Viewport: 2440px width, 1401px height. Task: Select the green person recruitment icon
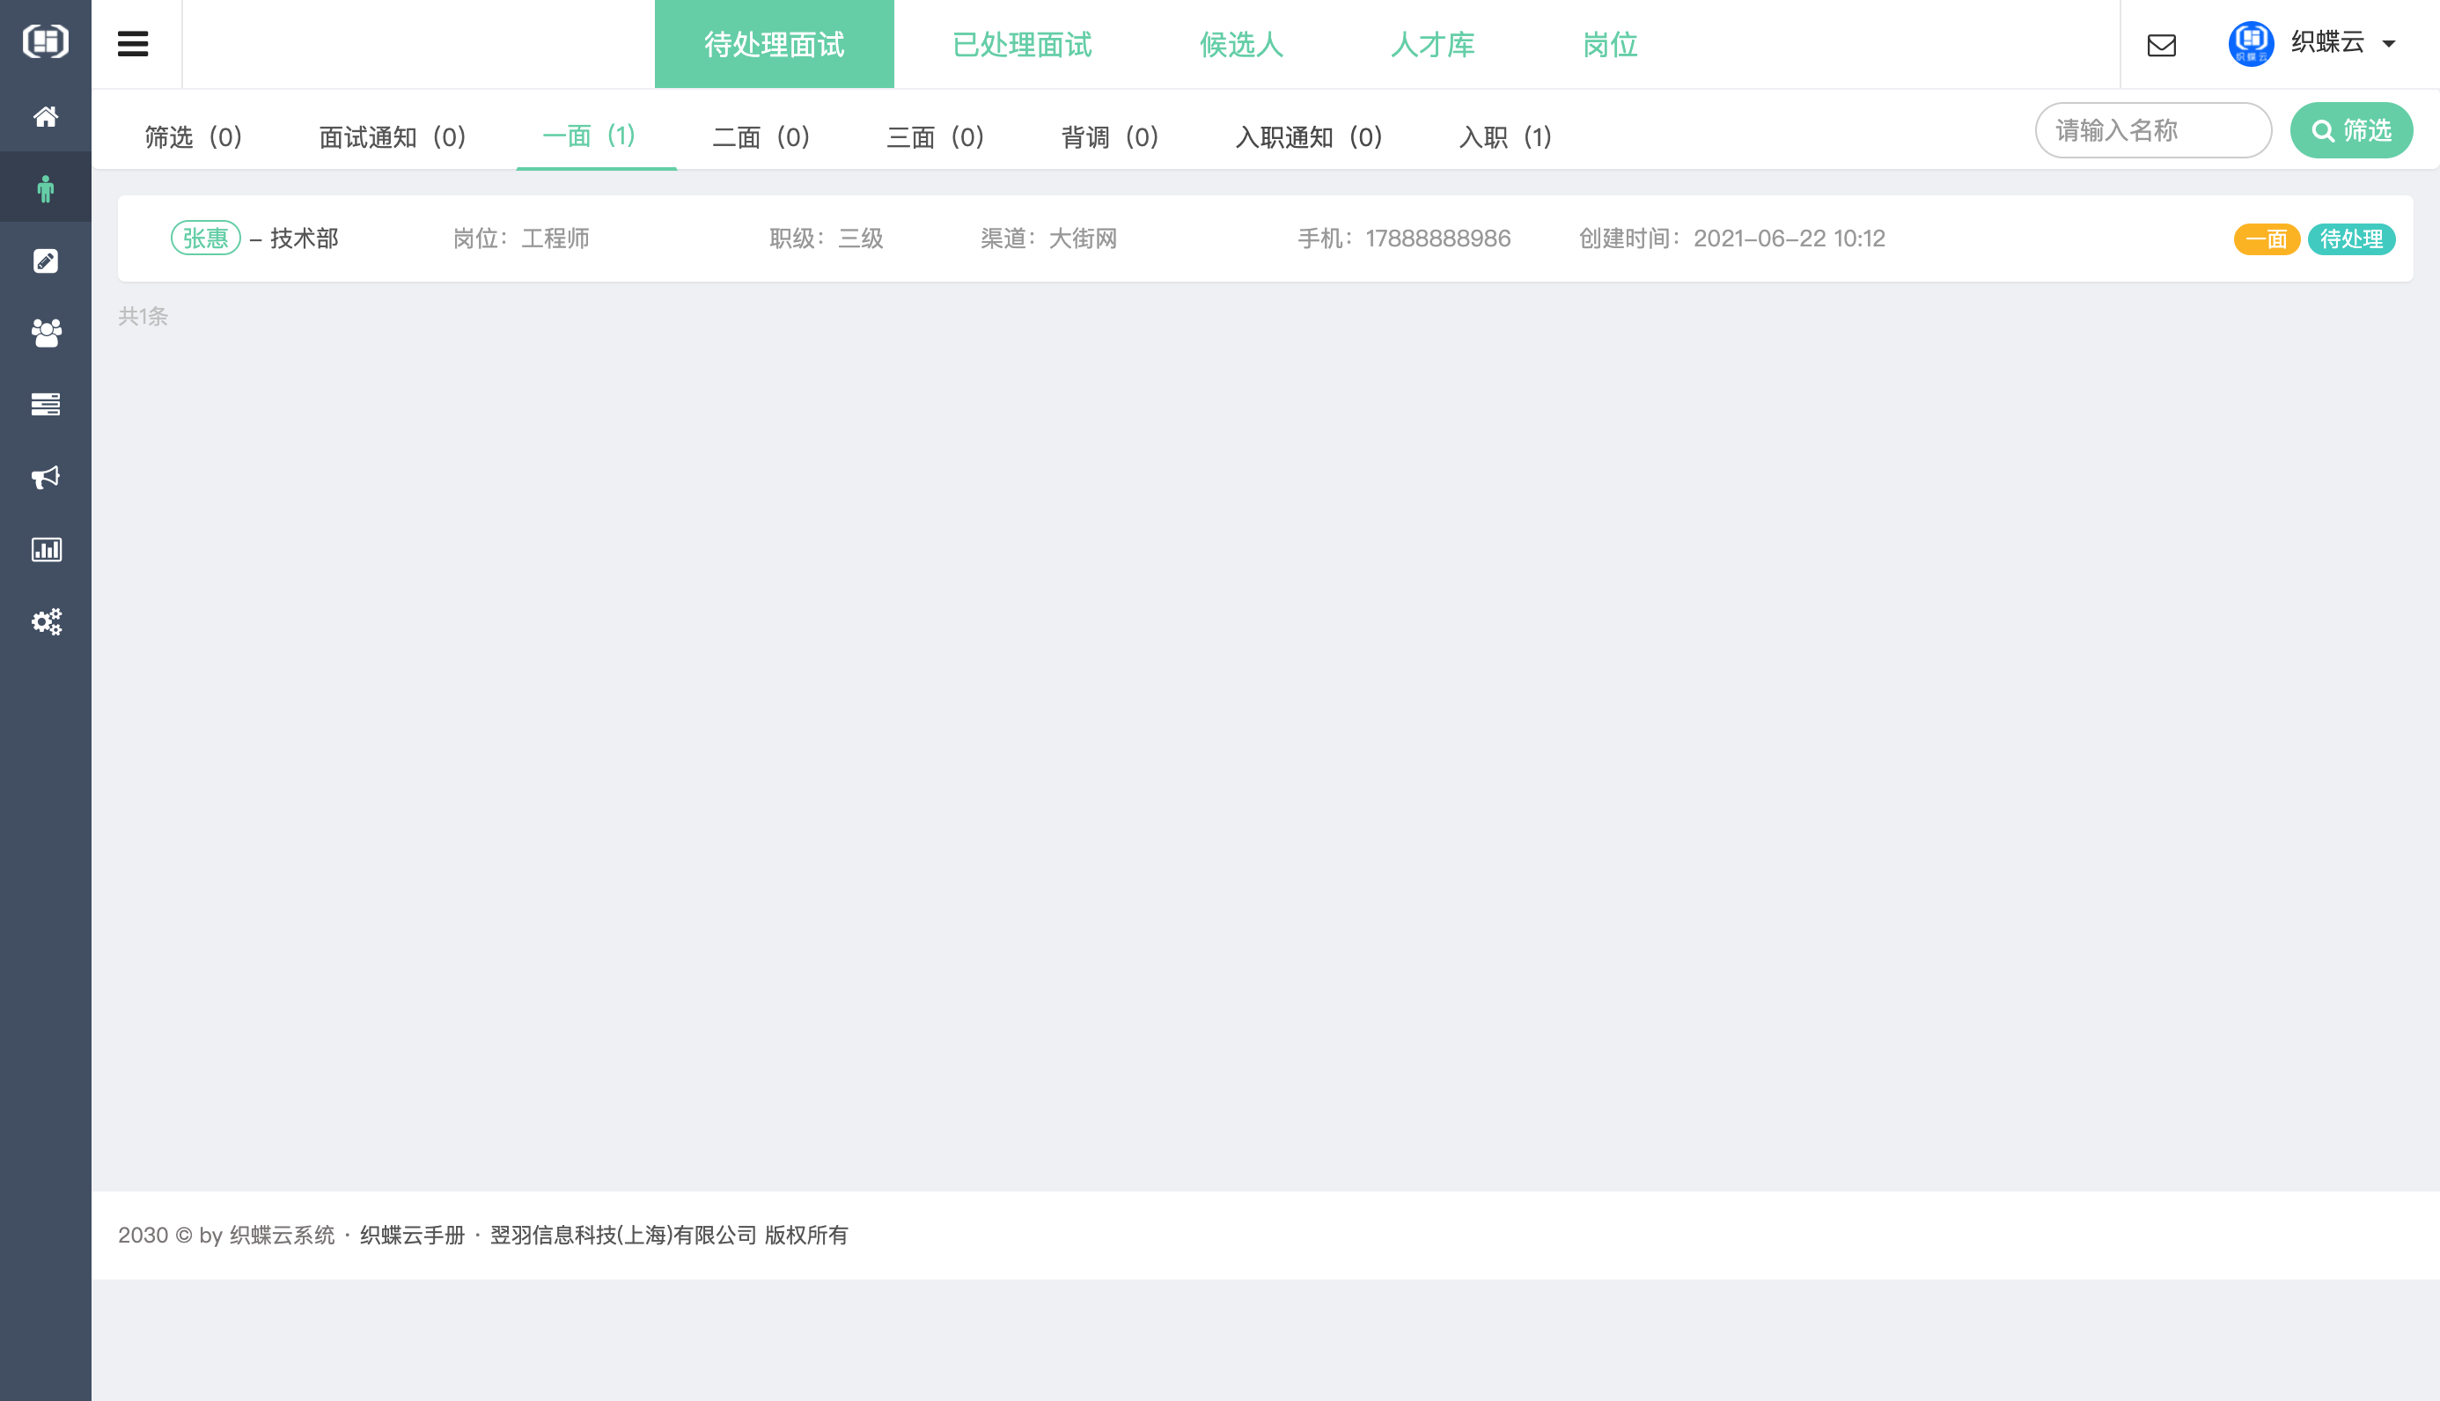pyautogui.click(x=45, y=187)
